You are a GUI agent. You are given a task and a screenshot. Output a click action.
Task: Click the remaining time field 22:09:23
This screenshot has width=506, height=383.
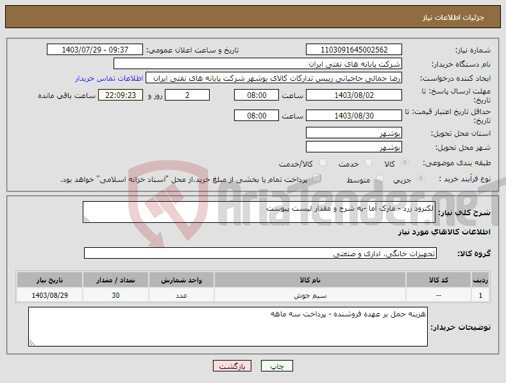tap(121, 95)
